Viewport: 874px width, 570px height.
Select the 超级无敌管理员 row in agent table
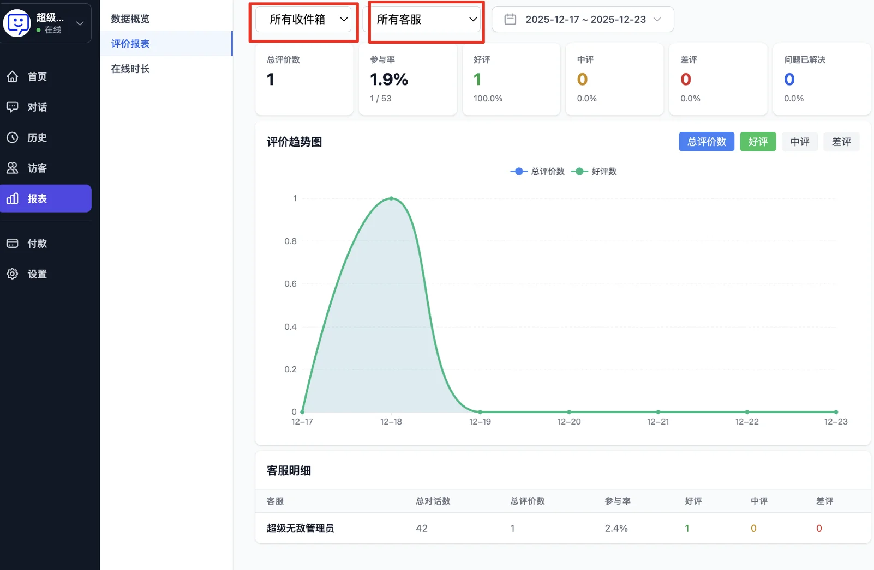300,527
